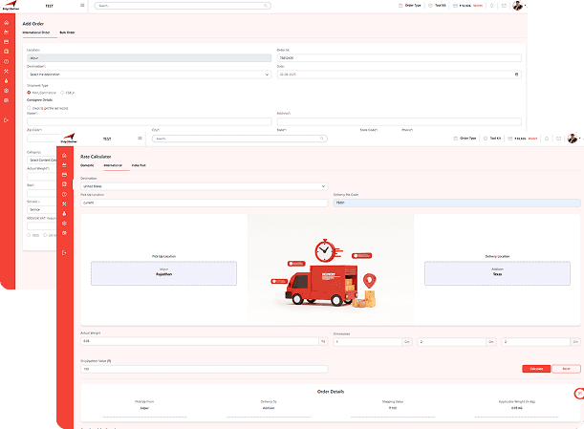The image size is (584, 429).
Task: Tick the checkbox under Consignee Details
Action: (29, 108)
